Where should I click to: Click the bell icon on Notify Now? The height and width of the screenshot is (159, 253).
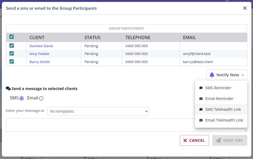pos(212,75)
